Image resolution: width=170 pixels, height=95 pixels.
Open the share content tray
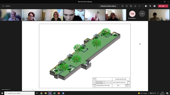tap(154, 6)
